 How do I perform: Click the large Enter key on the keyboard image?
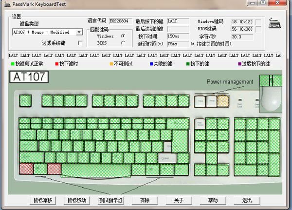pos(180,141)
